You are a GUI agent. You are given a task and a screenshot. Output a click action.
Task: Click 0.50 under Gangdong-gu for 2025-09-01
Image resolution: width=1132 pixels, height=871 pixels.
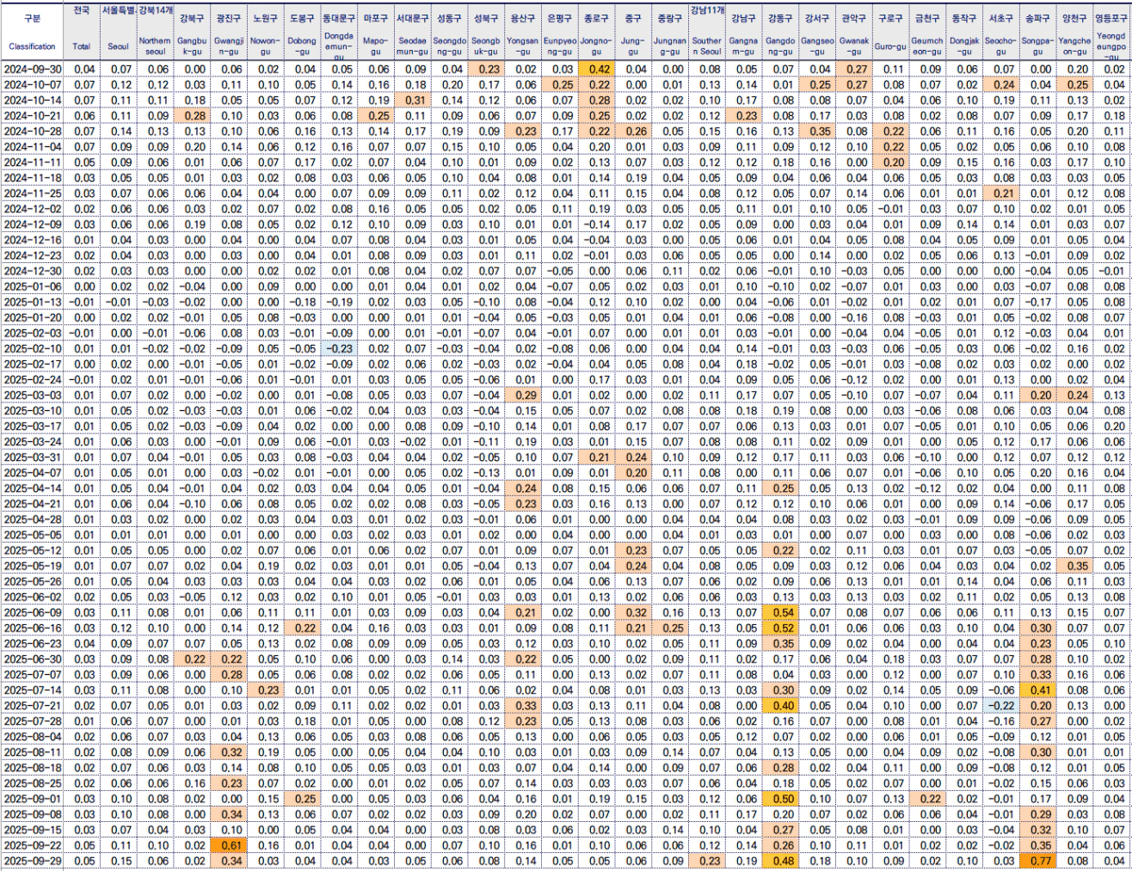click(780, 798)
